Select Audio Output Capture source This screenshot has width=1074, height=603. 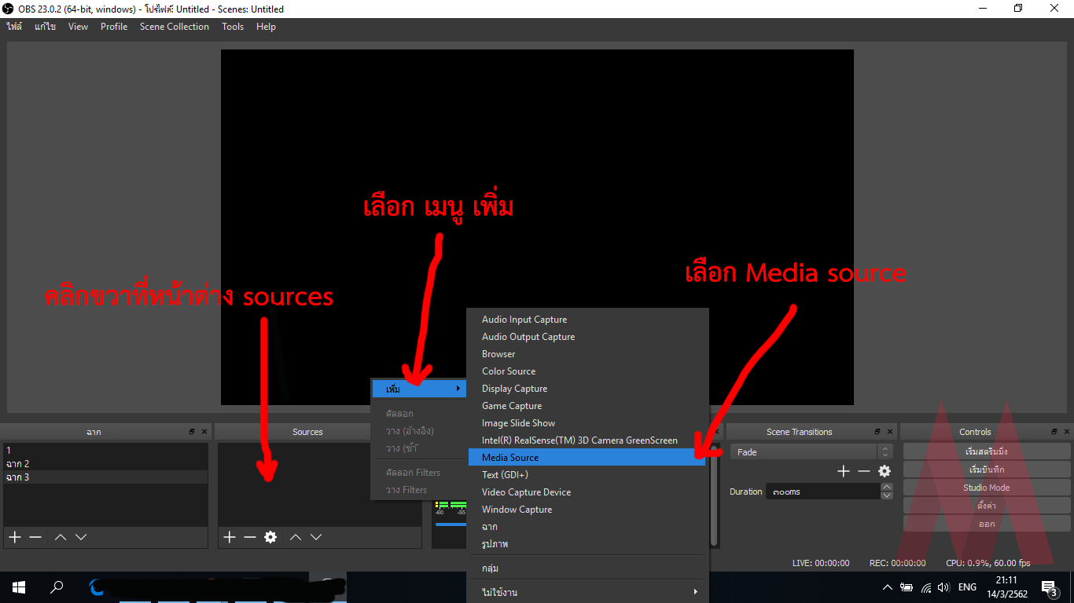(587, 337)
